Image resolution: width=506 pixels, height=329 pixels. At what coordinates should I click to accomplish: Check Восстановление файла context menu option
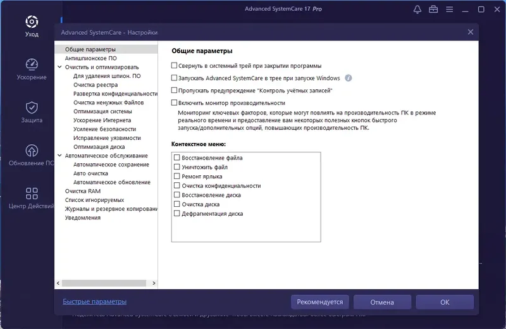(x=177, y=158)
